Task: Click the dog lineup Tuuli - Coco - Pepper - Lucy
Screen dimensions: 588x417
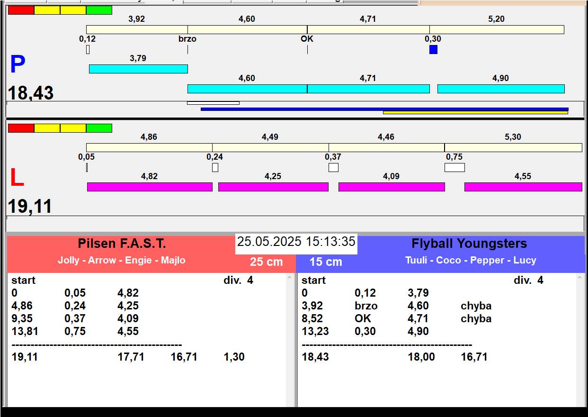Action: click(471, 260)
